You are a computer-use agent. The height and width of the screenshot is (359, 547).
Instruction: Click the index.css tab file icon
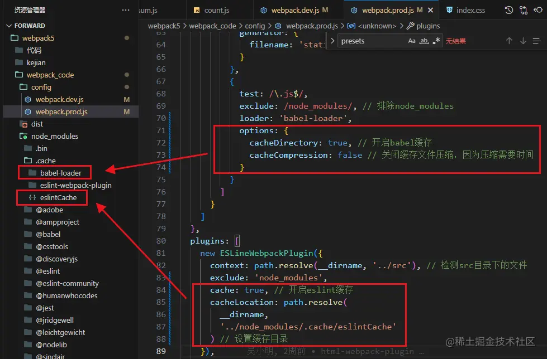click(449, 10)
